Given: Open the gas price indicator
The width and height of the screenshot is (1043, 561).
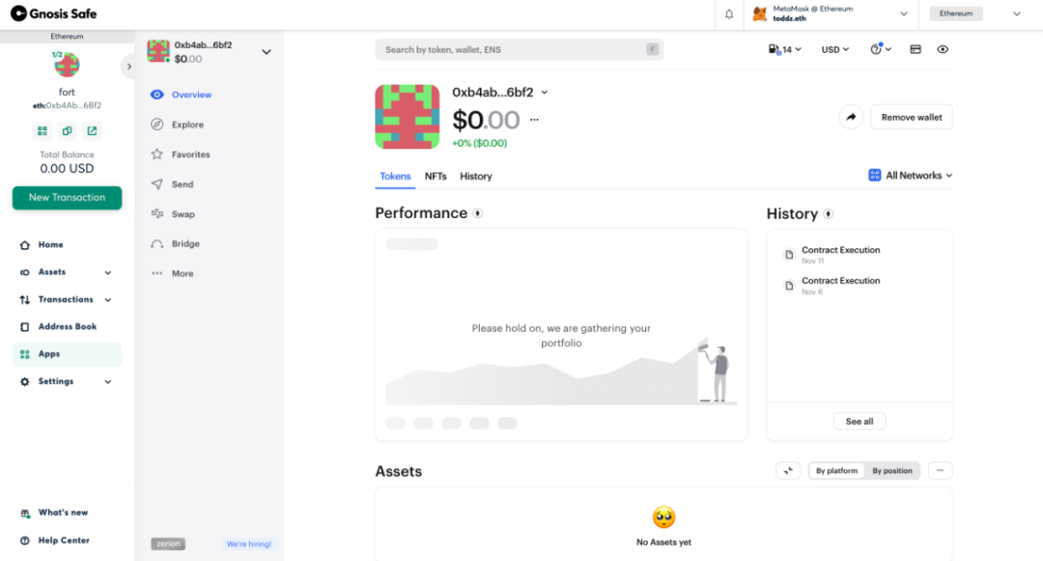Looking at the screenshot, I should [785, 49].
